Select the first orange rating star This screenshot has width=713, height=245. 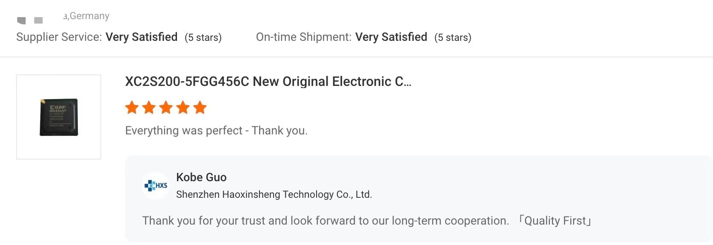pyautogui.click(x=132, y=108)
